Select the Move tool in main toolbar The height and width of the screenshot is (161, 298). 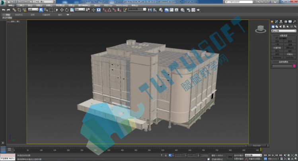point(62,10)
